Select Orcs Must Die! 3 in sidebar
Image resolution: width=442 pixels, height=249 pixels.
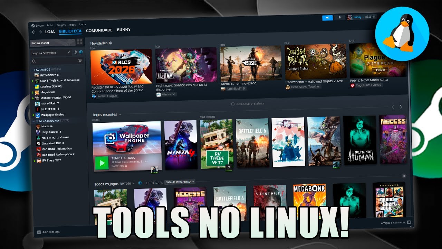(50, 143)
